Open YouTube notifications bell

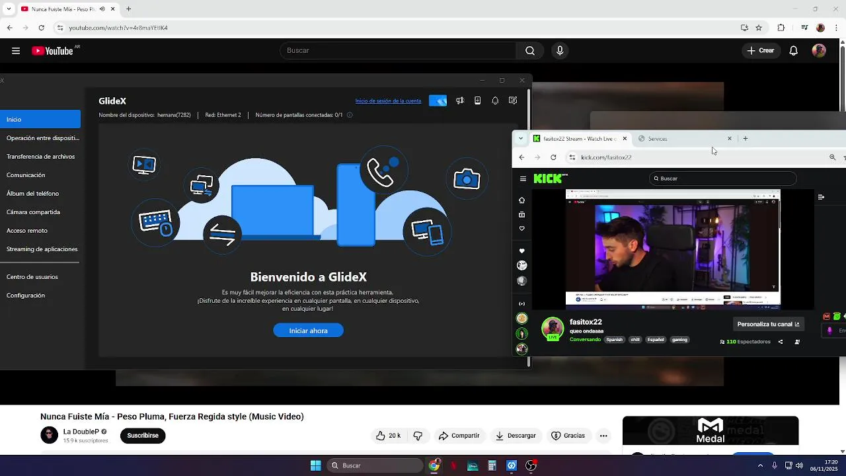[x=794, y=51]
